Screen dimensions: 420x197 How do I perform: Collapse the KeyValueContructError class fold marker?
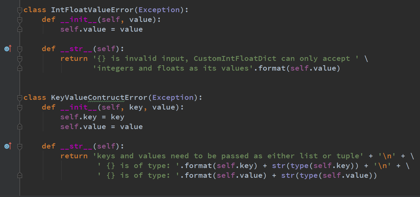(19, 98)
